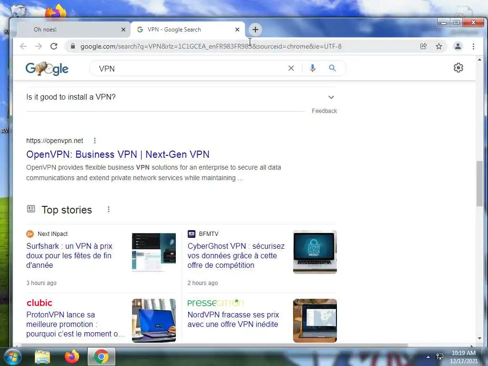This screenshot has width=488, height=366.
Task: Open ProtonVPN promotion clubic story
Action: coord(75,324)
